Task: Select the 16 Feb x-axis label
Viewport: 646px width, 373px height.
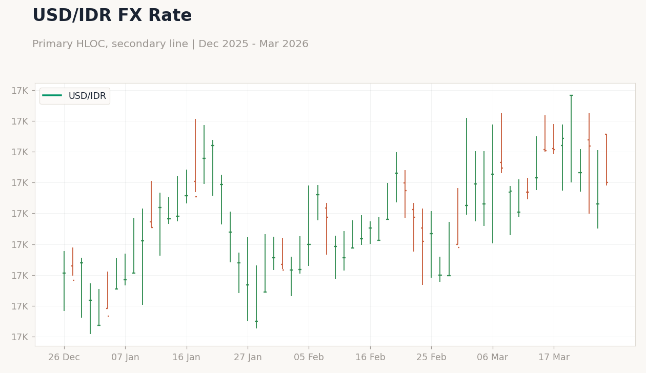Action: pos(370,357)
